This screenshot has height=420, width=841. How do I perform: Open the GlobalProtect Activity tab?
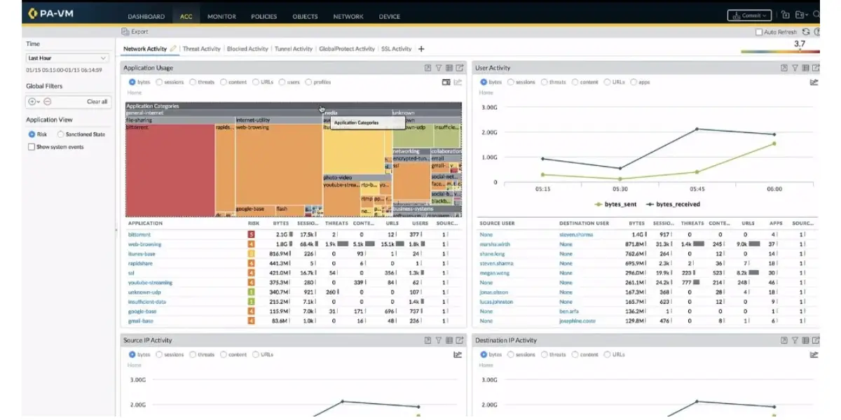coord(347,49)
